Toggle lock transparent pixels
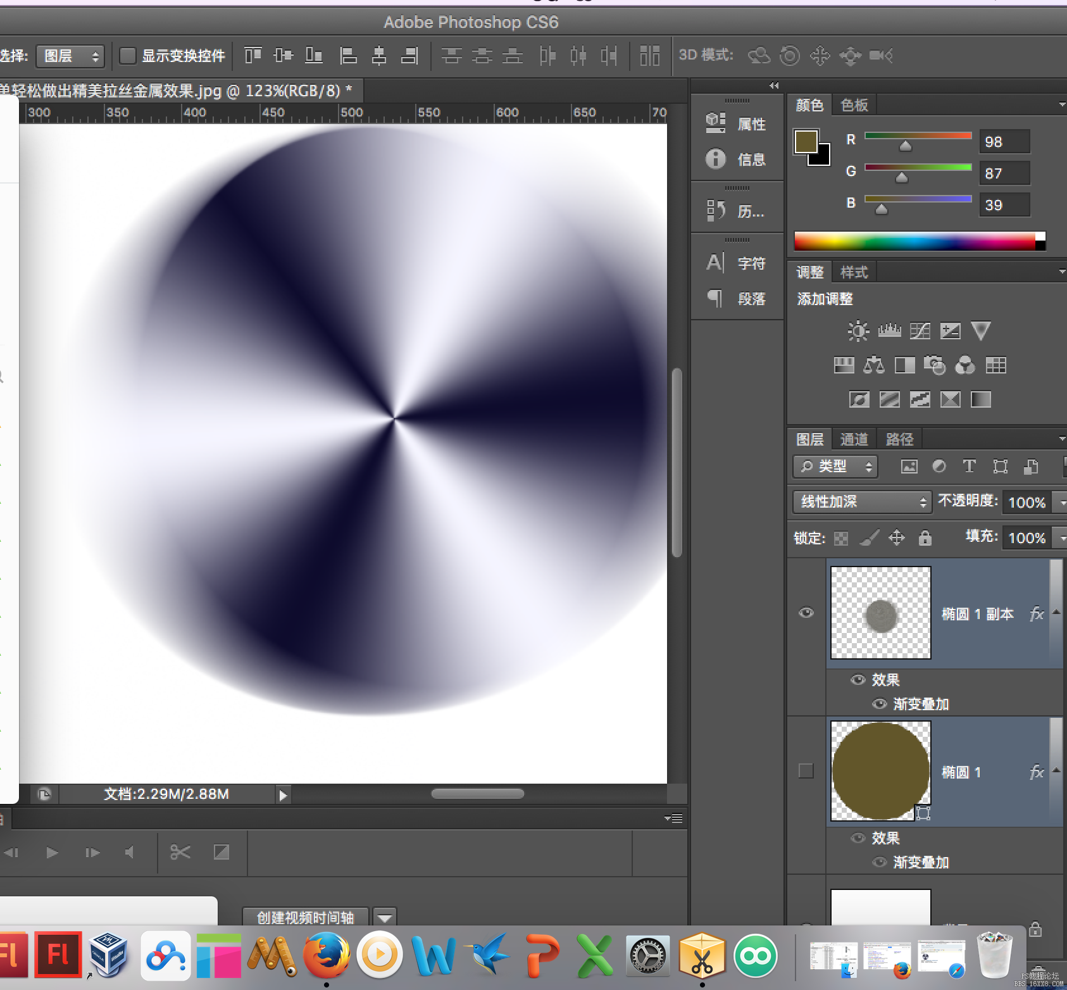Image resolution: width=1067 pixels, height=990 pixels. coord(841,538)
